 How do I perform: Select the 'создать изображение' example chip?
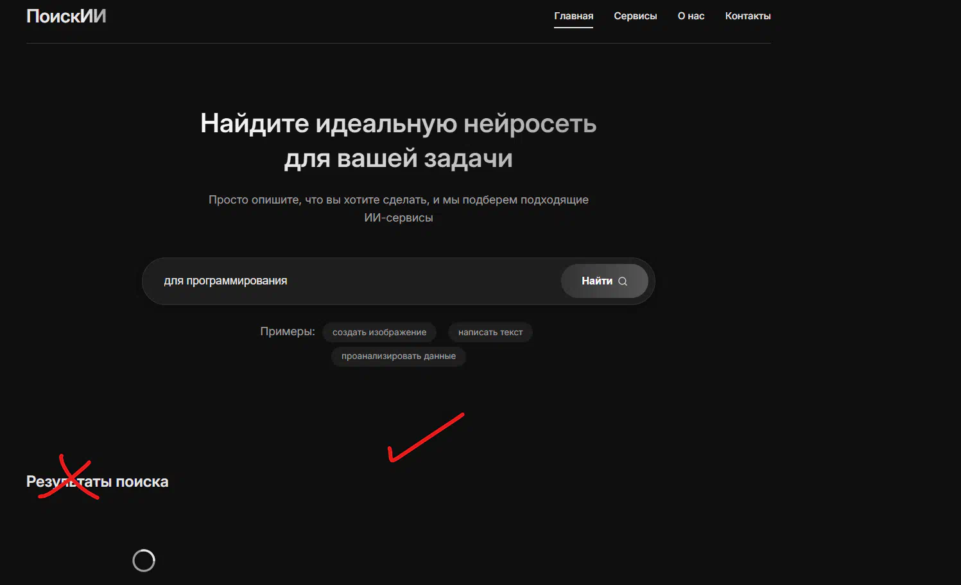(x=379, y=332)
